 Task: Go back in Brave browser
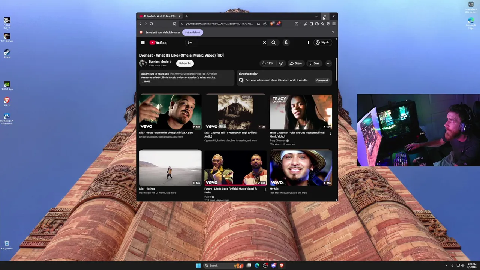coord(140,24)
